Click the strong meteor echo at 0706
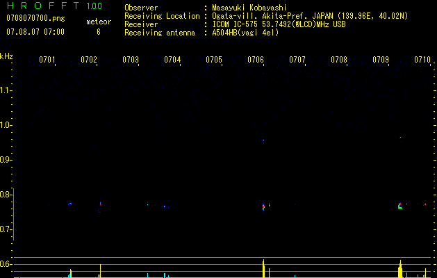Screen dimensions: 437x278 263,207
